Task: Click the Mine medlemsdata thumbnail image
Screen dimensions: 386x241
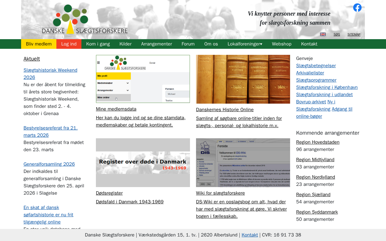Action: 143,79
